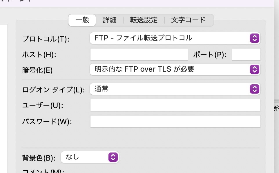Click the purple arrows on the protocol selector
This screenshot has height=173, width=279.
point(254,38)
